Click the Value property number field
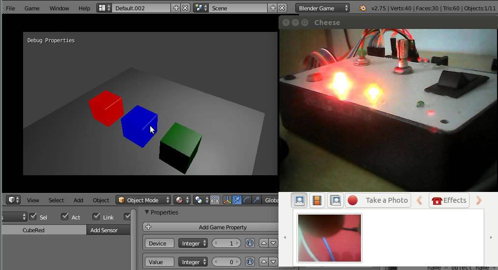 [x=226, y=262]
